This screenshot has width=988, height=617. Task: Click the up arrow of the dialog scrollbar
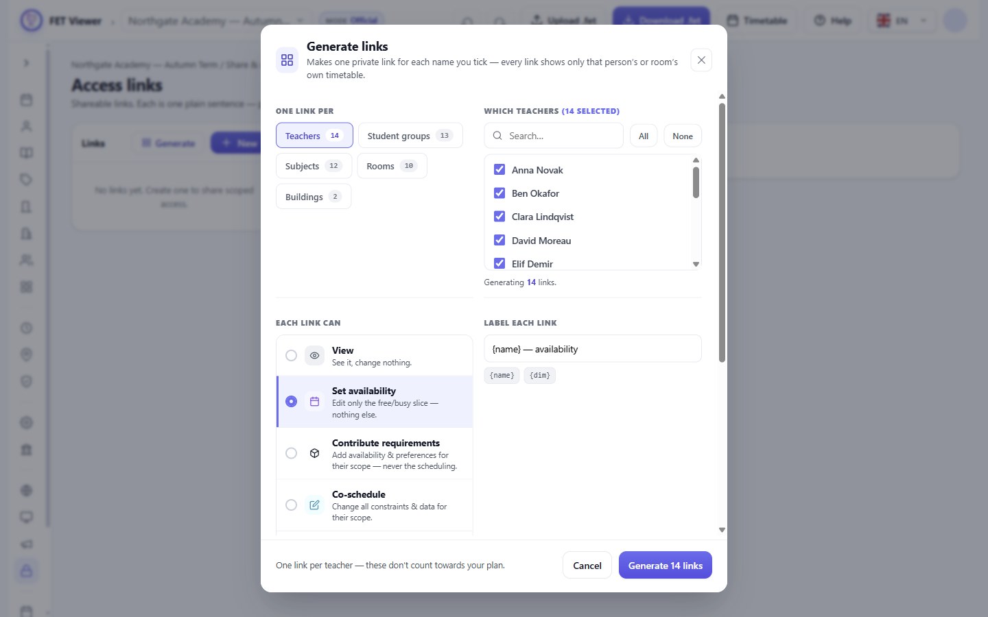(x=722, y=97)
